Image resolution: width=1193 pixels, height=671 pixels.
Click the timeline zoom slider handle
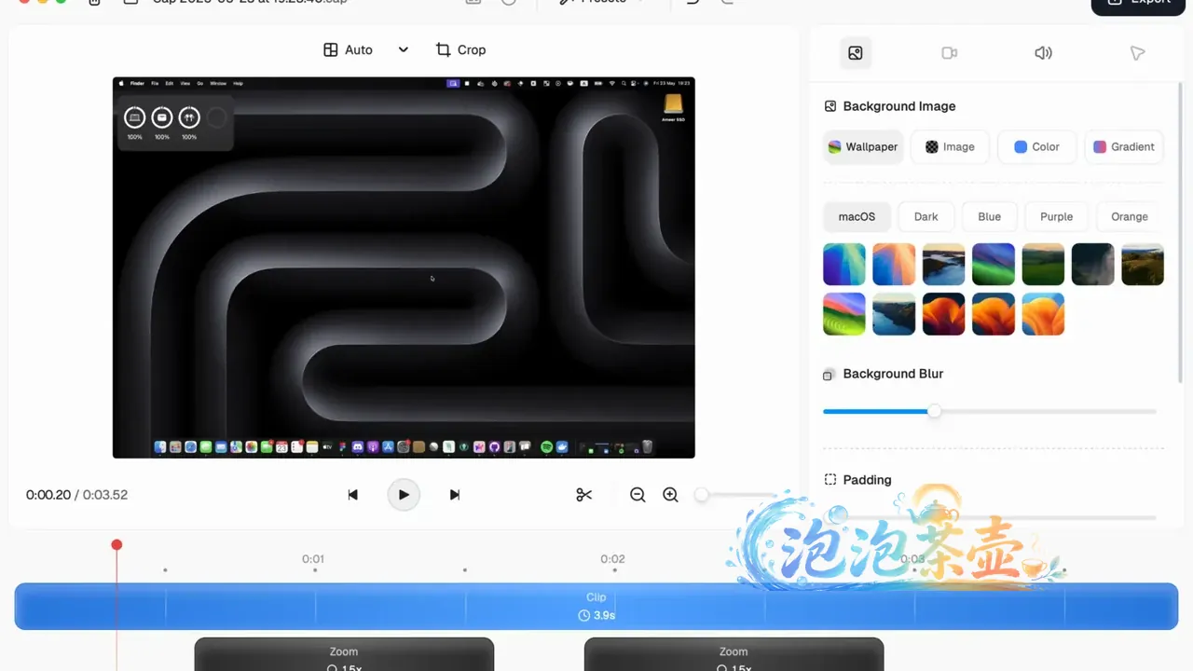pos(701,495)
